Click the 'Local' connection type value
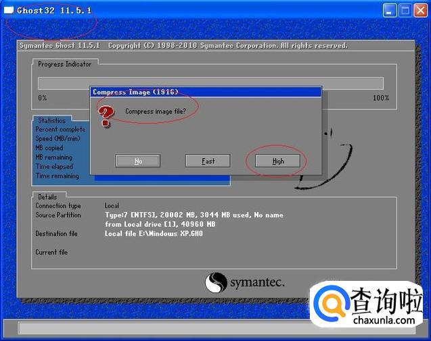 [112, 206]
